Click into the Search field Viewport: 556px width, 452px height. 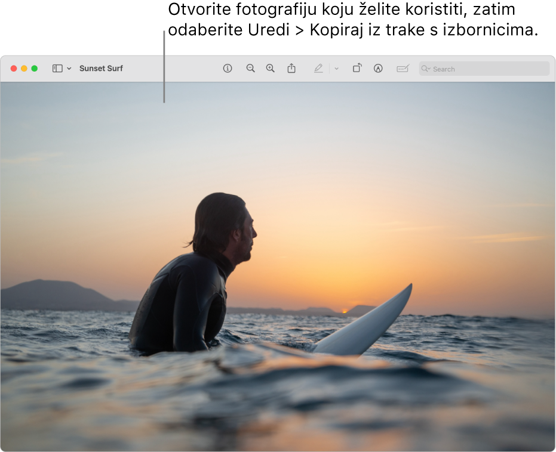click(484, 69)
